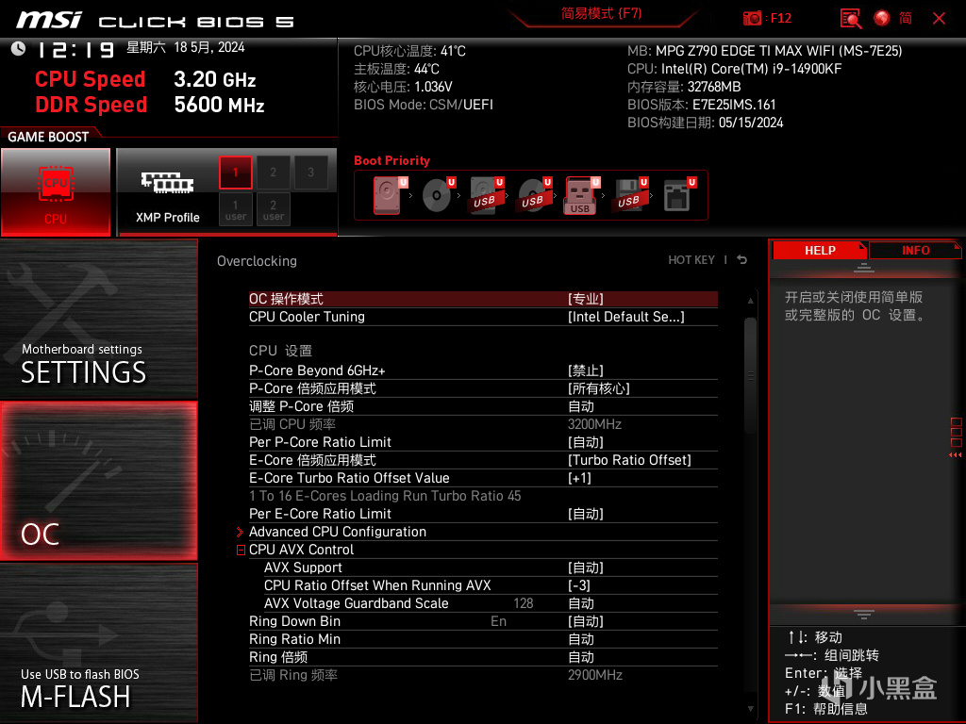Click the right-edge side panel expand arrows
The height and width of the screenshot is (724, 966).
pos(956,455)
